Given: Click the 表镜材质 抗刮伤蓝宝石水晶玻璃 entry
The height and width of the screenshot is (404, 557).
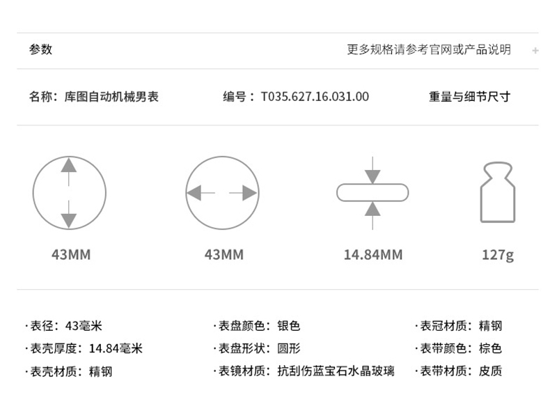Looking at the screenshot, I should pos(305,371).
